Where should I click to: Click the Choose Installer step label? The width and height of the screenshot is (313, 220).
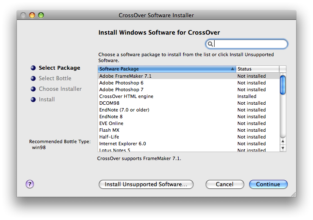[60, 89]
